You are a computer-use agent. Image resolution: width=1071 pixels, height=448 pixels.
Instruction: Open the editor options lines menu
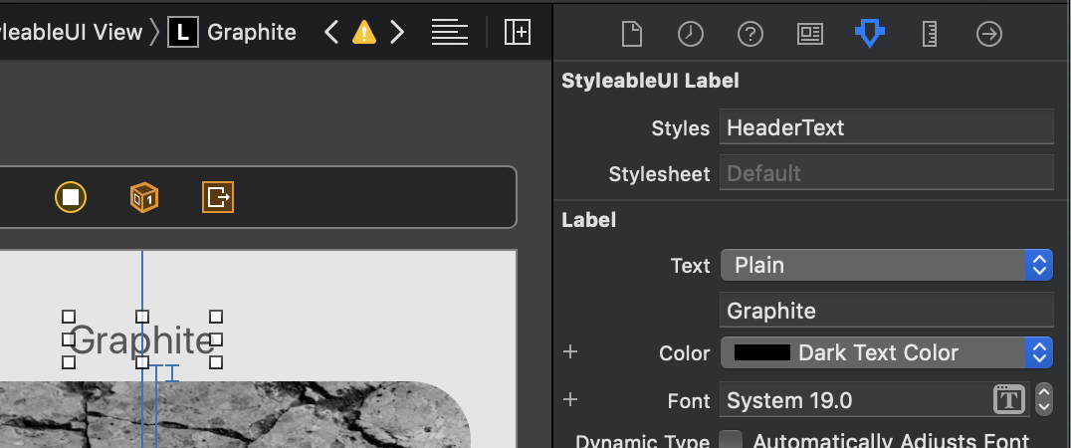click(x=450, y=33)
